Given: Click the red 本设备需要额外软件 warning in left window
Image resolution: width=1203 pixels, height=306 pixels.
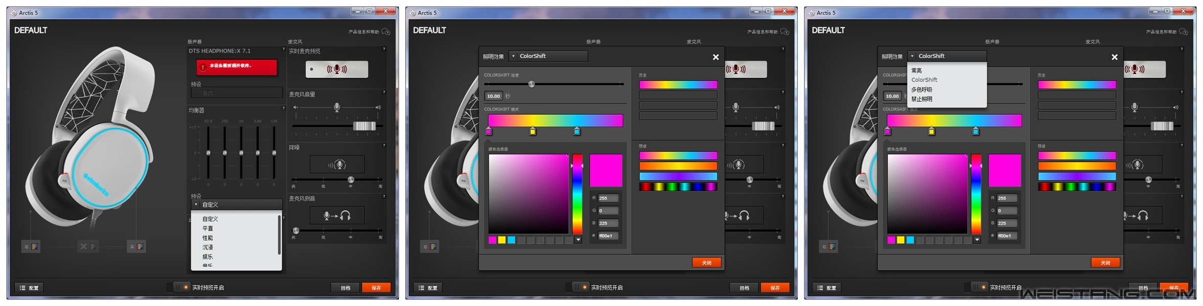Looking at the screenshot, I should pos(237,67).
